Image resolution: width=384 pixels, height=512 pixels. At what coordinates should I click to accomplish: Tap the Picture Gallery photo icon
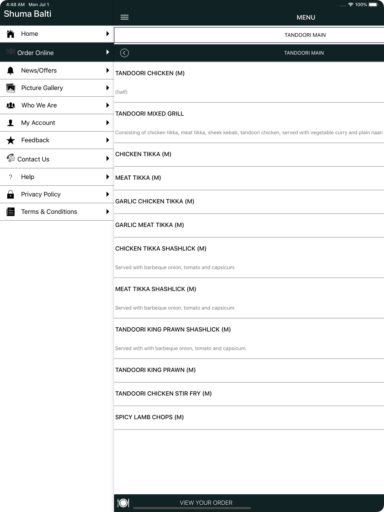pos(11,88)
